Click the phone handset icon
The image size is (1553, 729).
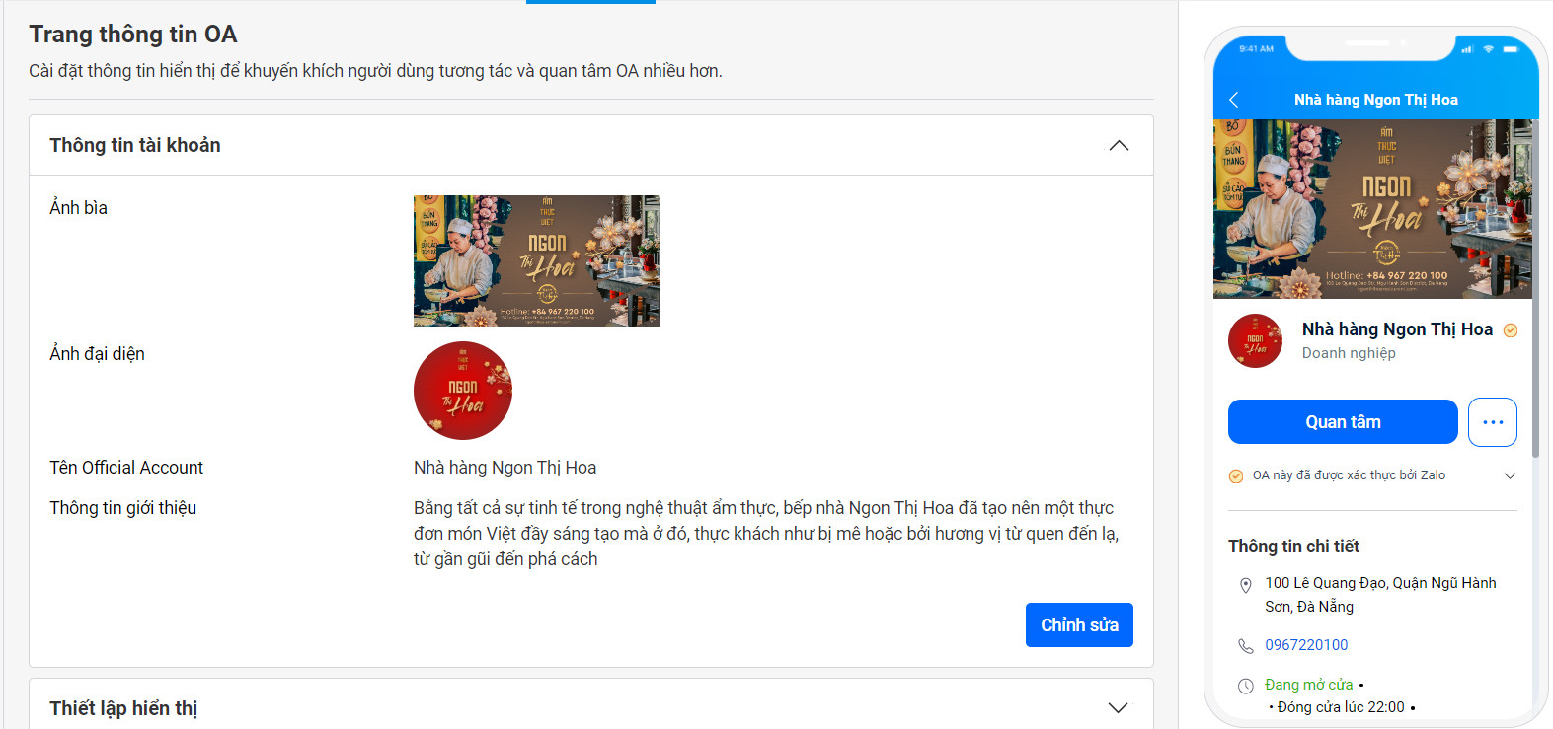coord(1246,646)
